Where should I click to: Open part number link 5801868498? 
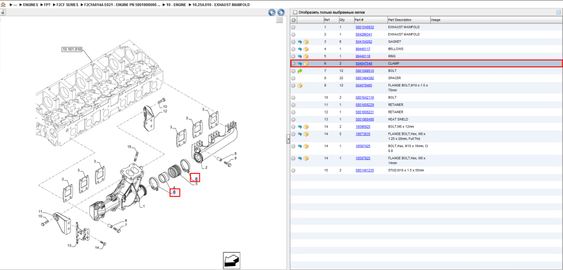[364, 119]
